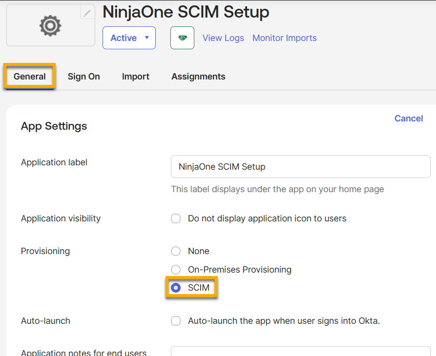The width and height of the screenshot is (436, 356).
Task: Click the app logo thumbnail box
Action: coord(50,25)
